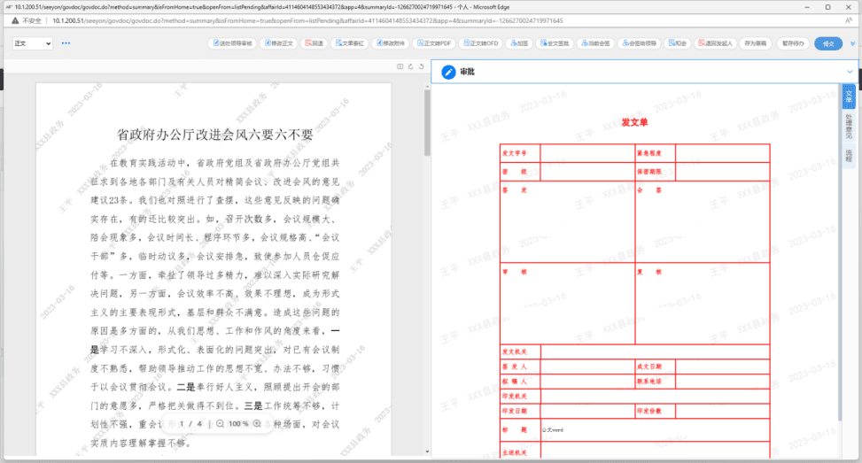Click the 修改正文 toolbar button
The image size is (862, 463).
(x=279, y=43)
